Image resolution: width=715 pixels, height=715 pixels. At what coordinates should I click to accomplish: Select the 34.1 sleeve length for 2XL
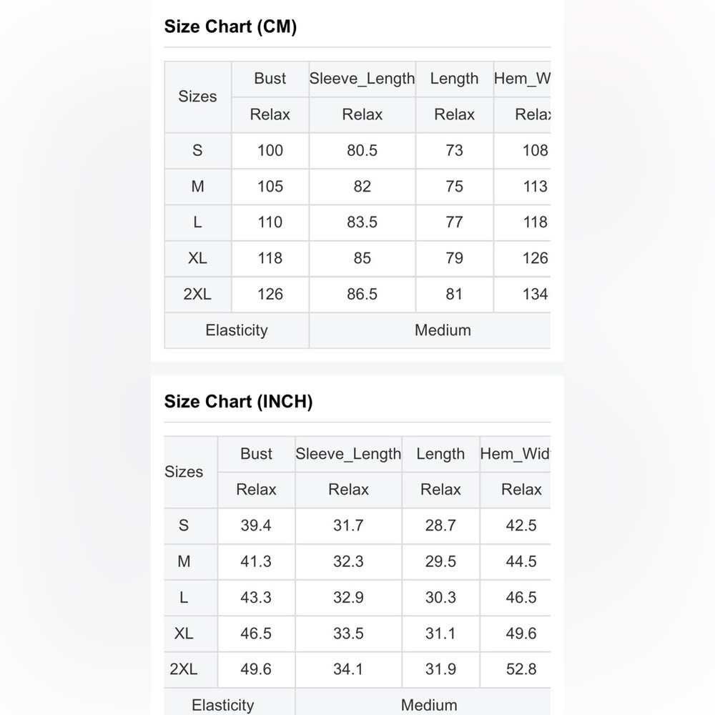tap(348, 669)
